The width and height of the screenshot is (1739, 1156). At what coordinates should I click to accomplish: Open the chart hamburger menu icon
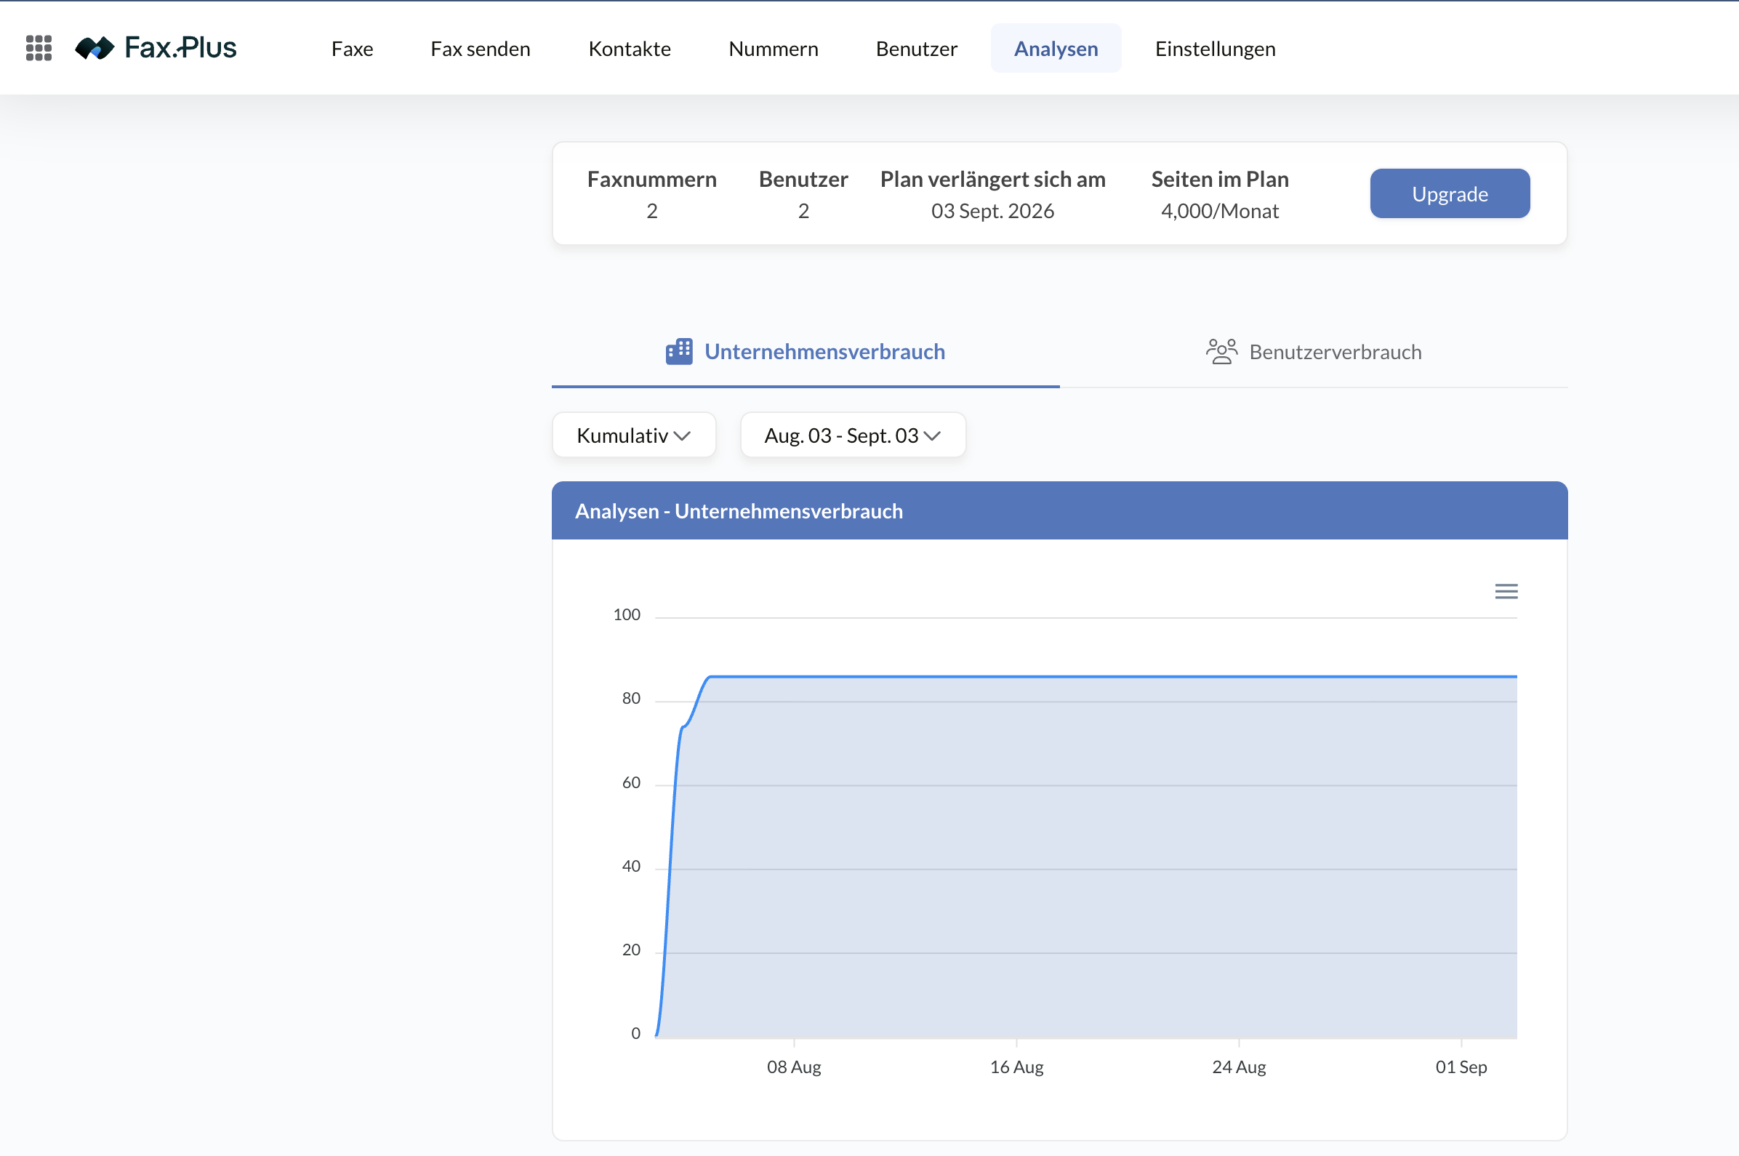(1506, 591)
